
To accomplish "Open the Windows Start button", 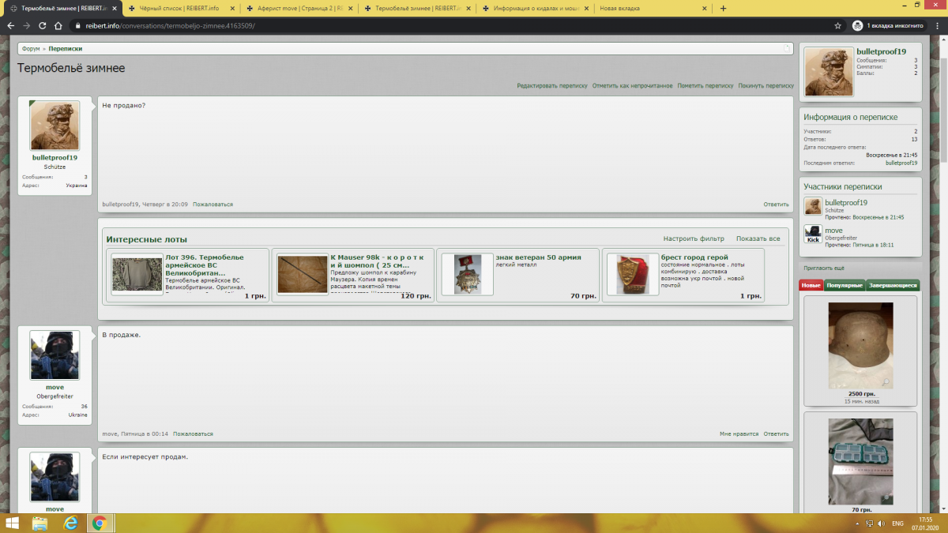I will [x=11, y=523].
